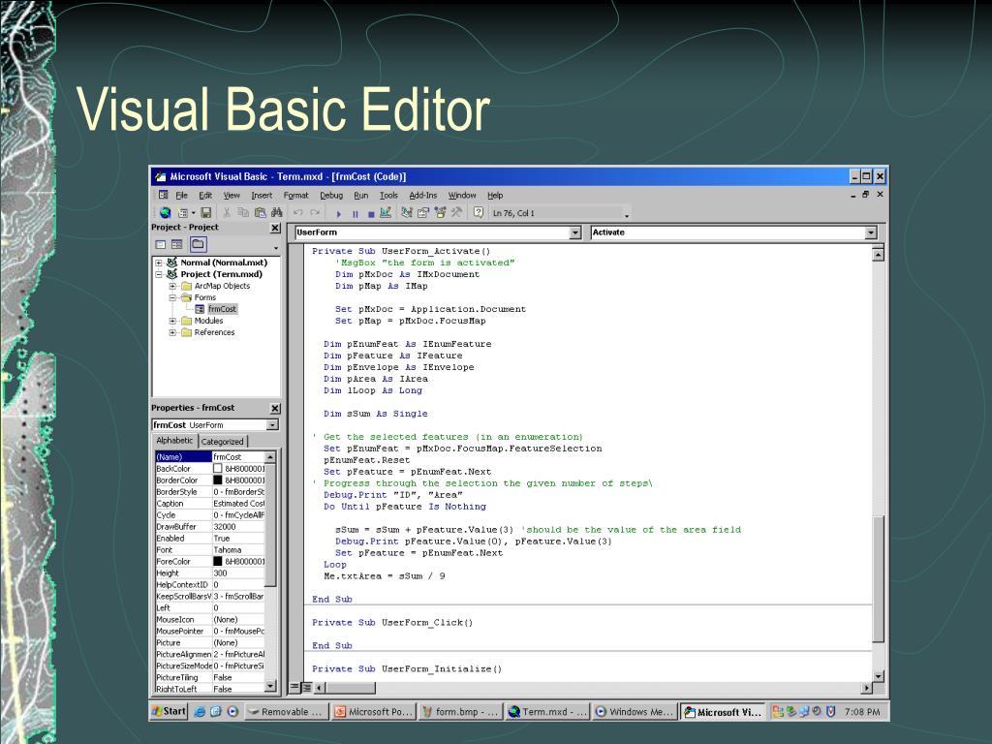The height and width of the screenshot is (744, 992).
Task: Open Project Explorer toolbar icon
Action: 406,213
